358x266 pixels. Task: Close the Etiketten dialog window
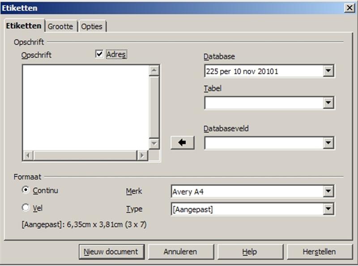349,8
